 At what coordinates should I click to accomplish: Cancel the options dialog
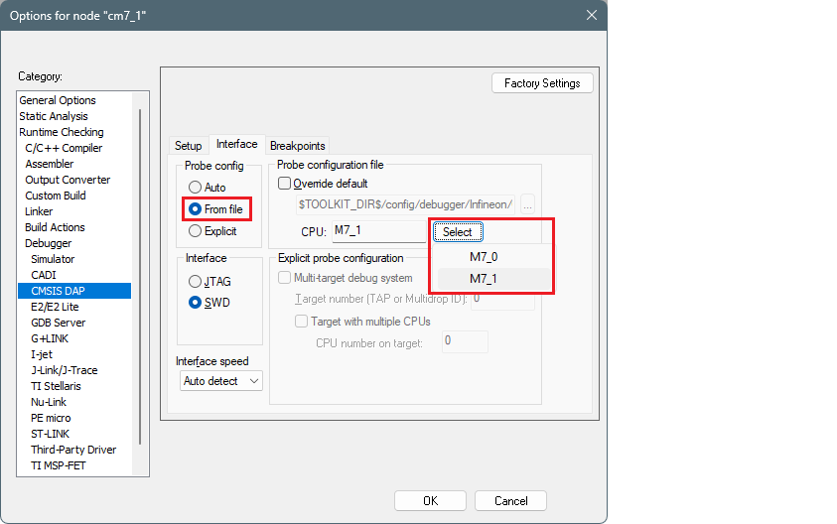click(x=510, y=501)
